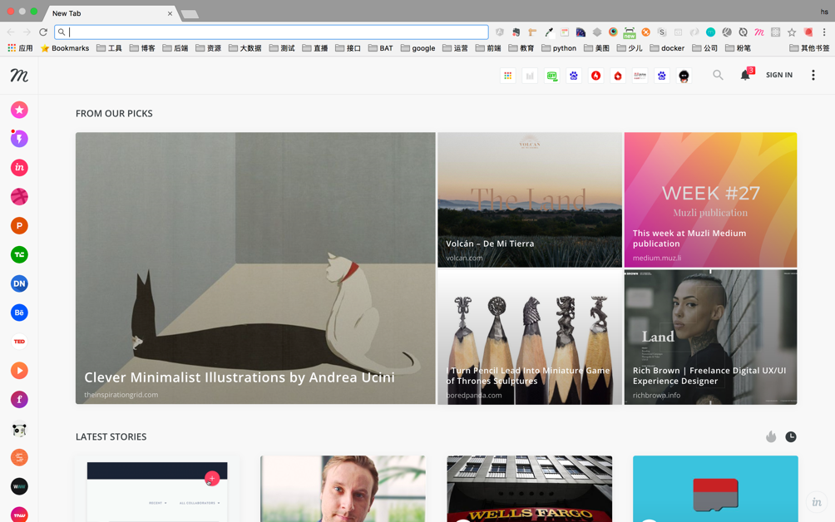Image resolution: width=835 pixels, height=522 pixels.
Task: Open the 工具 bookmarks folder
Action: 109,48
